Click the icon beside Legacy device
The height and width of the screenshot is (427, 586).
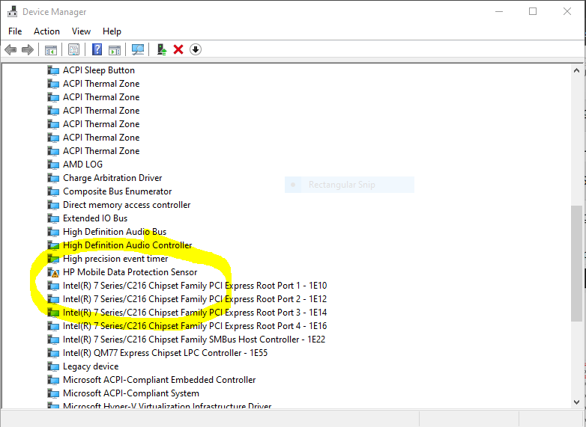point(53,366)
